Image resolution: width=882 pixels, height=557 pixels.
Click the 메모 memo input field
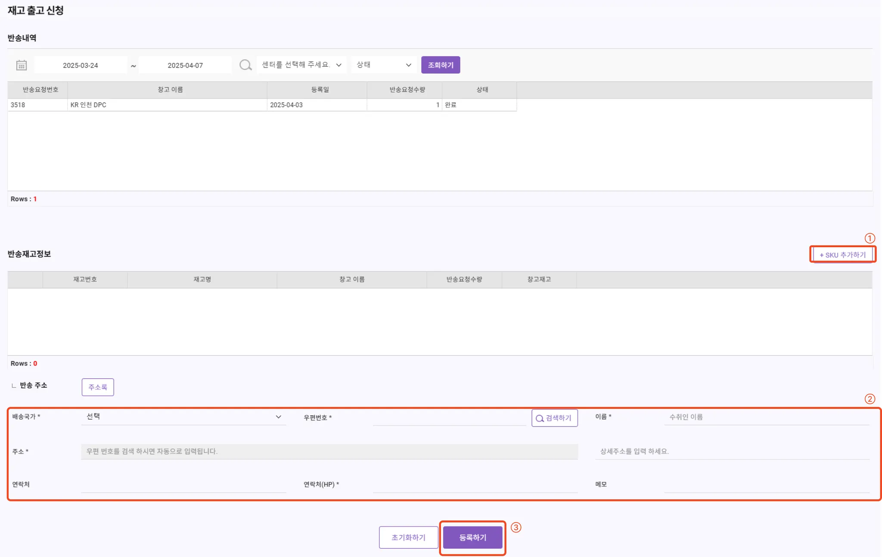(x=767, y=484)
